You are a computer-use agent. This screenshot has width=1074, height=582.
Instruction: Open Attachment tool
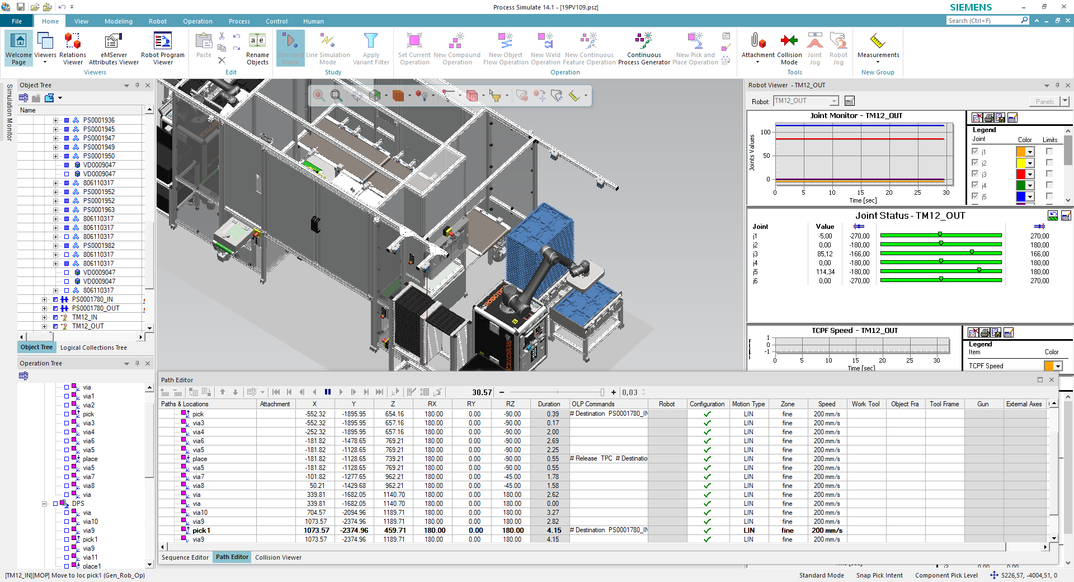pyautogui.click(x=758, y=48)
